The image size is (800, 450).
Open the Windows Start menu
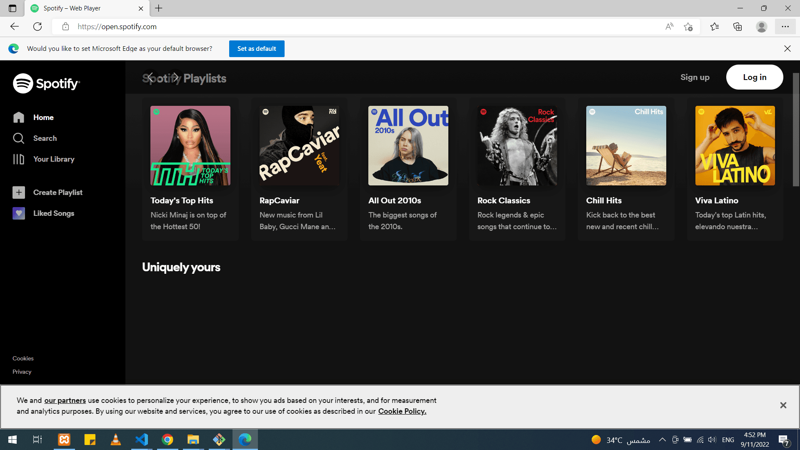pos(12,440)
